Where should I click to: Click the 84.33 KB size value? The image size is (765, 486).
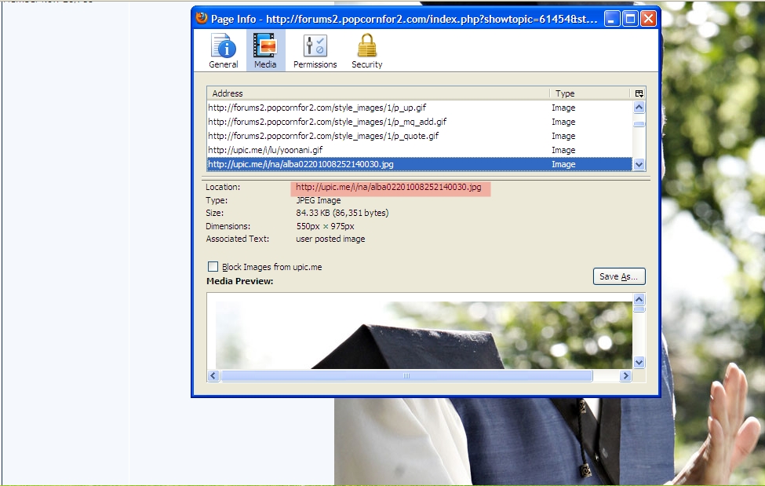[342, 213]
